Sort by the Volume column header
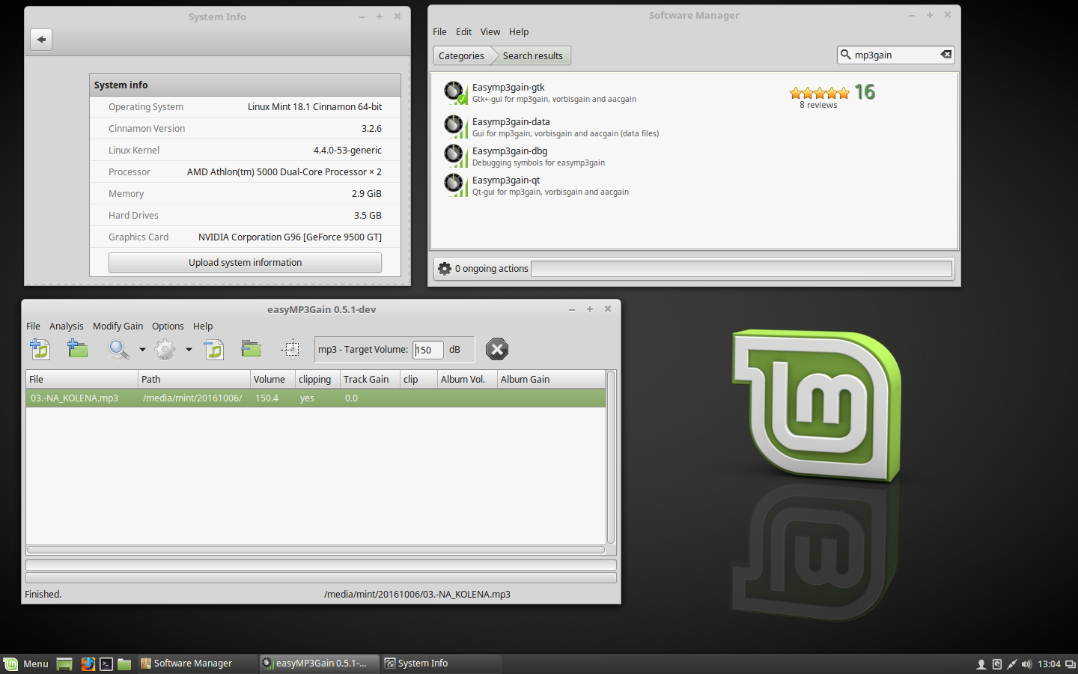Image resolution: width=1078 pixels, height=674 pixels. click(x=272, y=380)
